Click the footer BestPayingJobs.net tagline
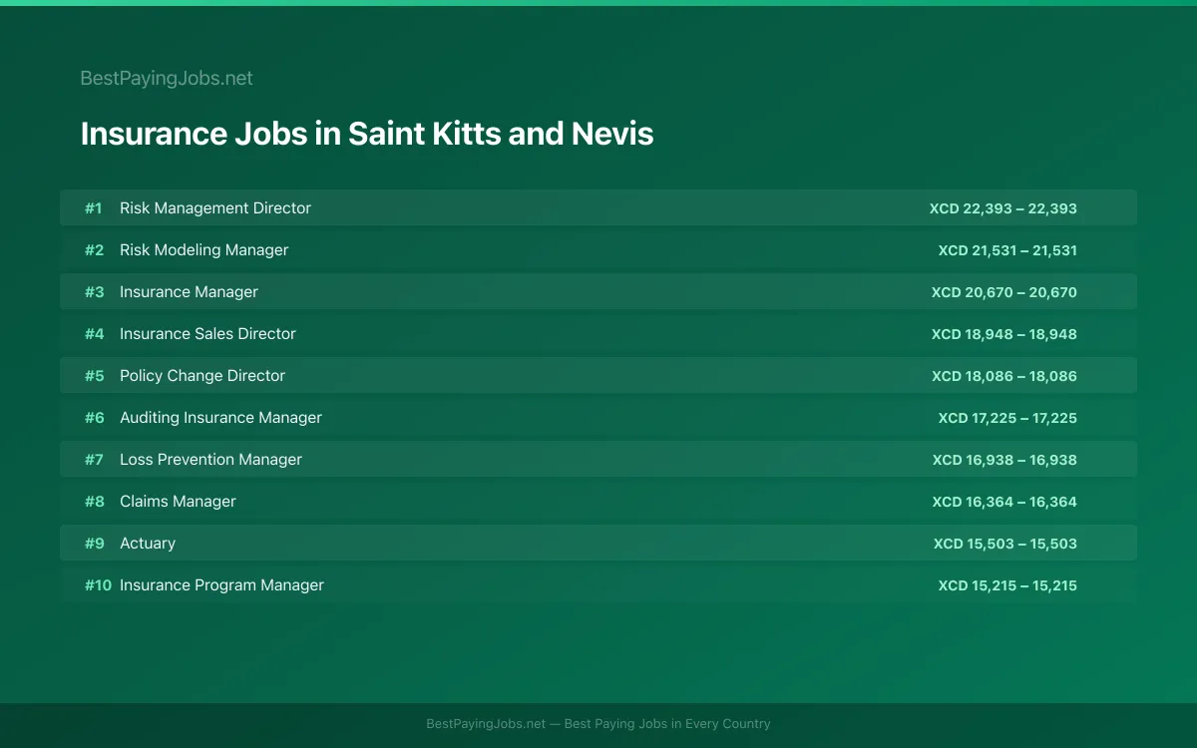The image size is (1197, 748). point(598,724)
